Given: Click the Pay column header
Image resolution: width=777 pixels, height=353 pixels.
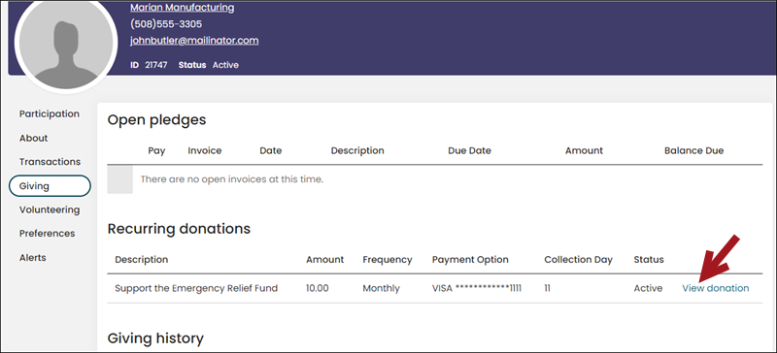Looking at the screenshot, I should (x=156, y=151).
